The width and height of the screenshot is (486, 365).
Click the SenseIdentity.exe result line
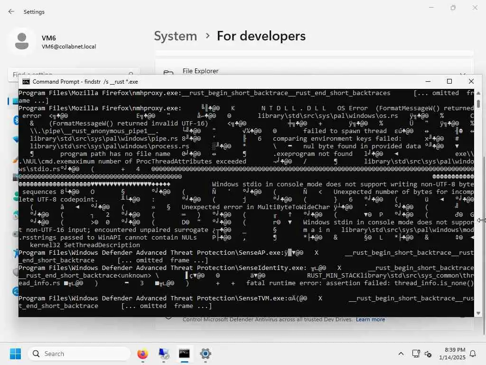(x=246, y=268)
